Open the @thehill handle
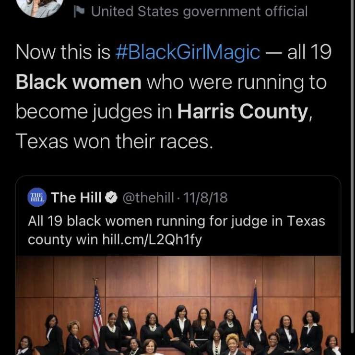This screenshot has width=355, height=355. point(148,198)
